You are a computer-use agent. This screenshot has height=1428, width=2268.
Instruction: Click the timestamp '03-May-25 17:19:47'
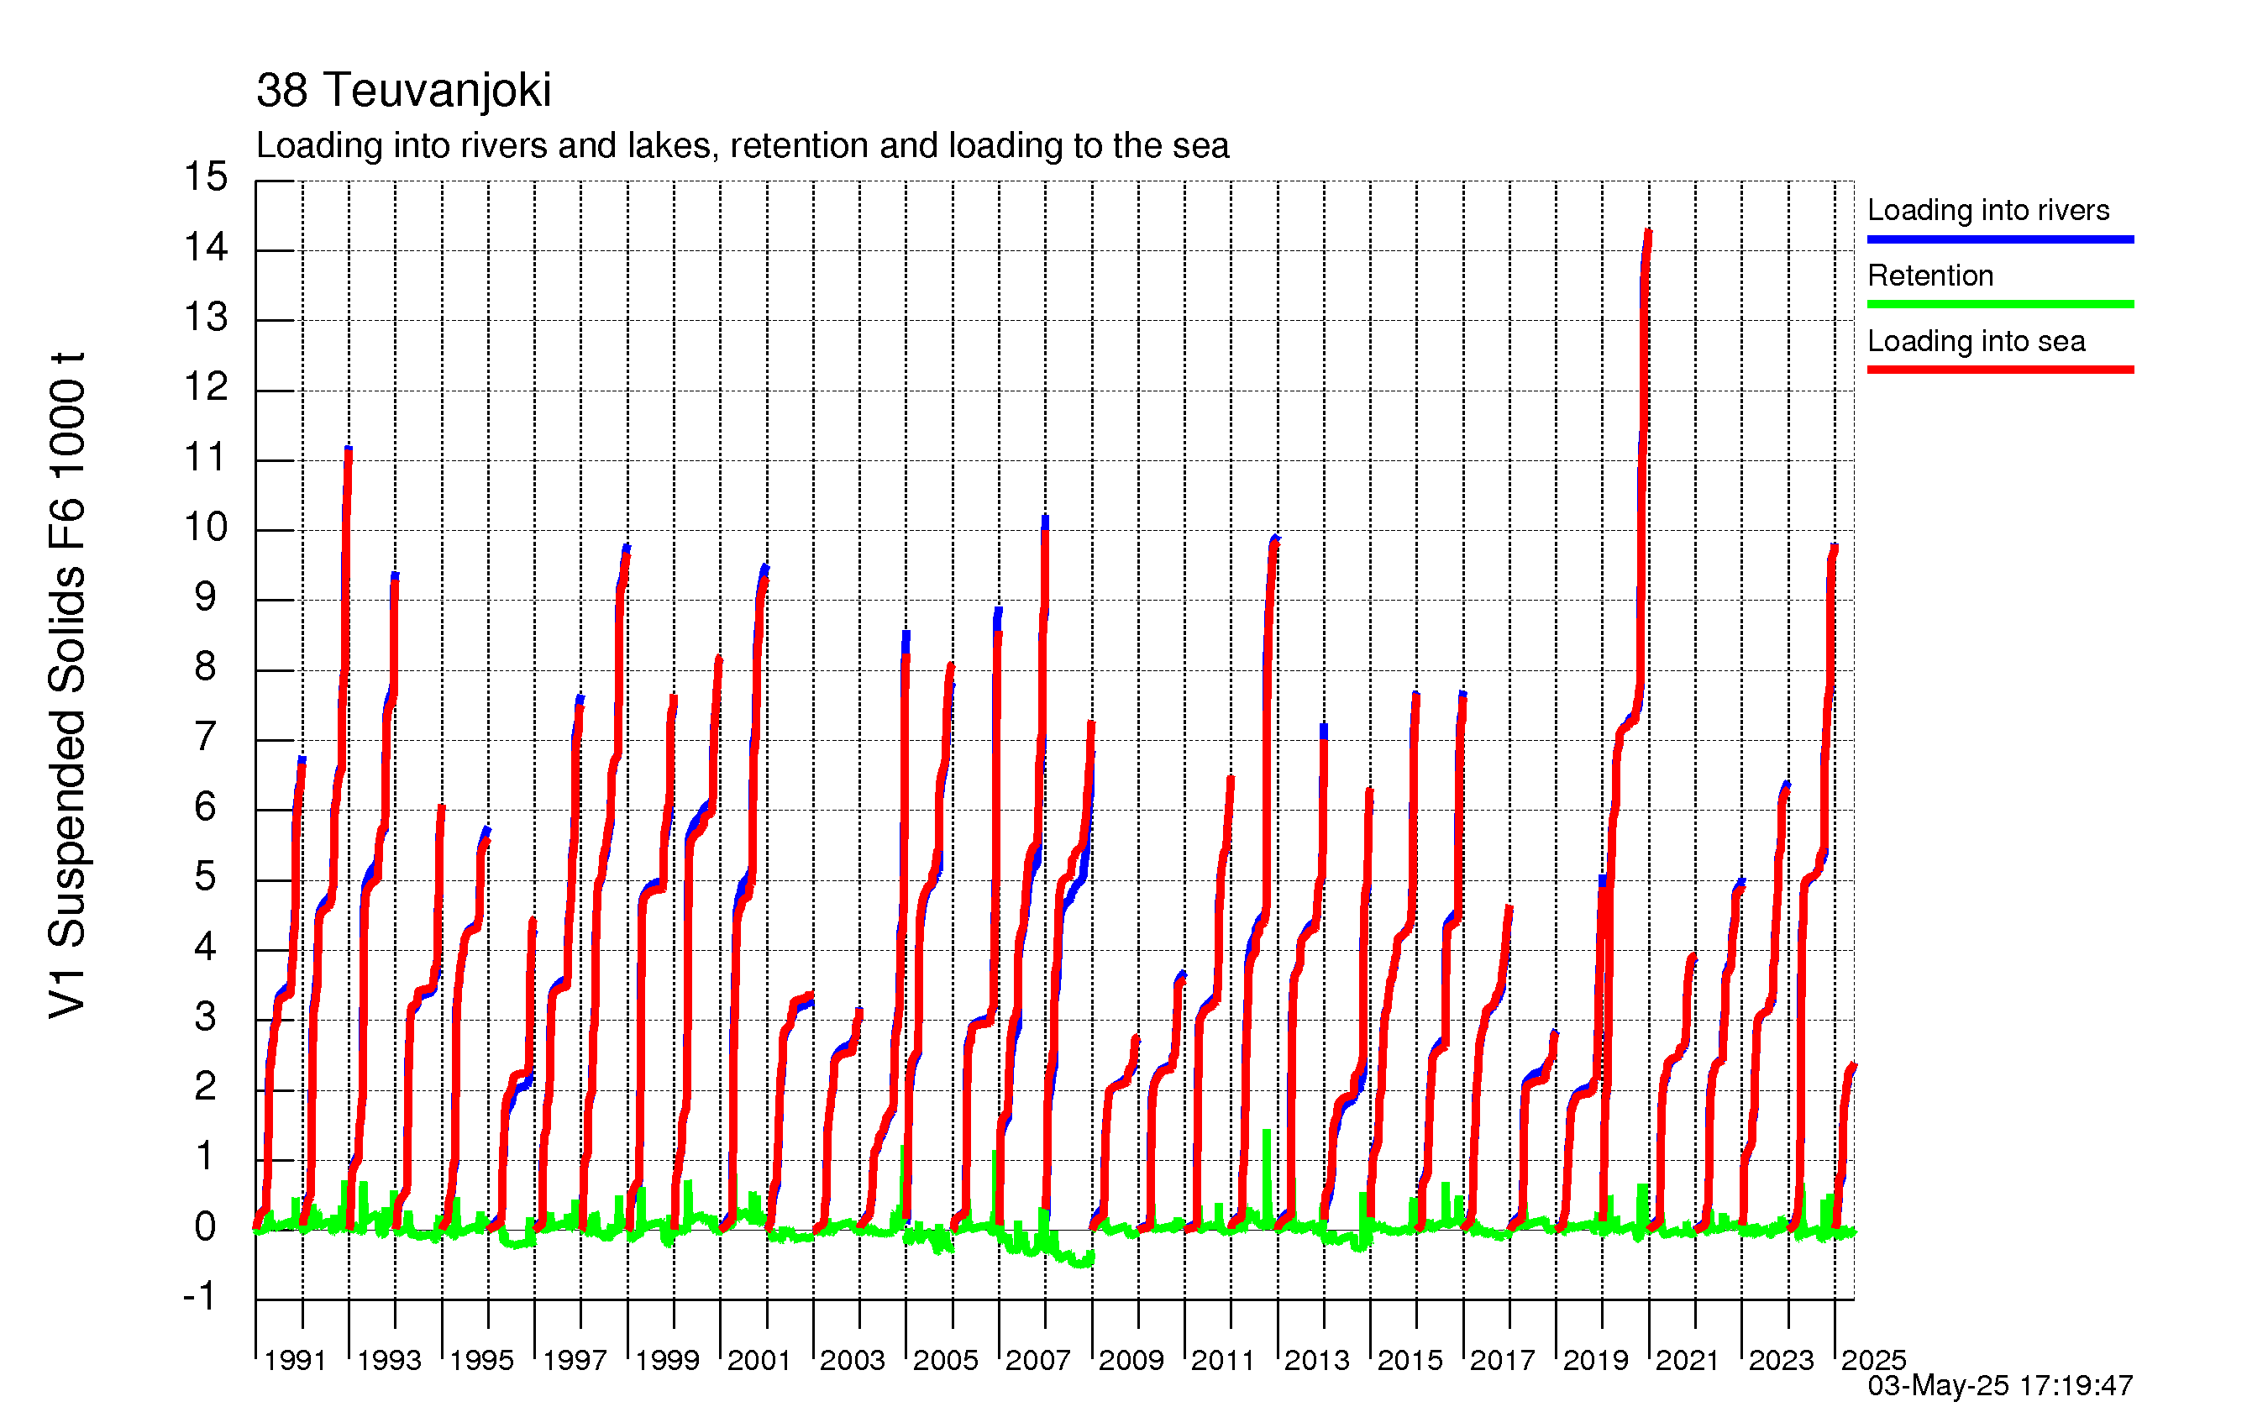click(1999, 1386)
